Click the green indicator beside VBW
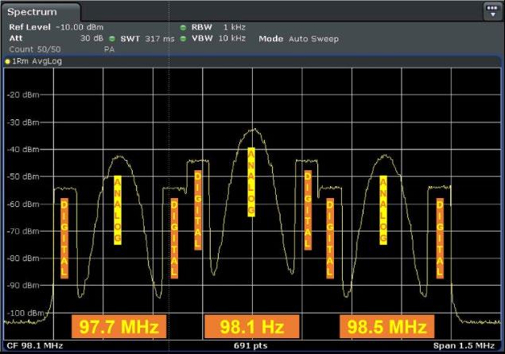505x354 pixels. tap(183, 39)
